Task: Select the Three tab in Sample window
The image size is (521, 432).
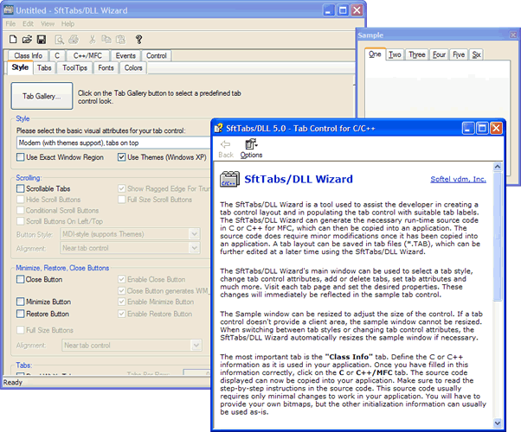Action: (x=417, y=54)
